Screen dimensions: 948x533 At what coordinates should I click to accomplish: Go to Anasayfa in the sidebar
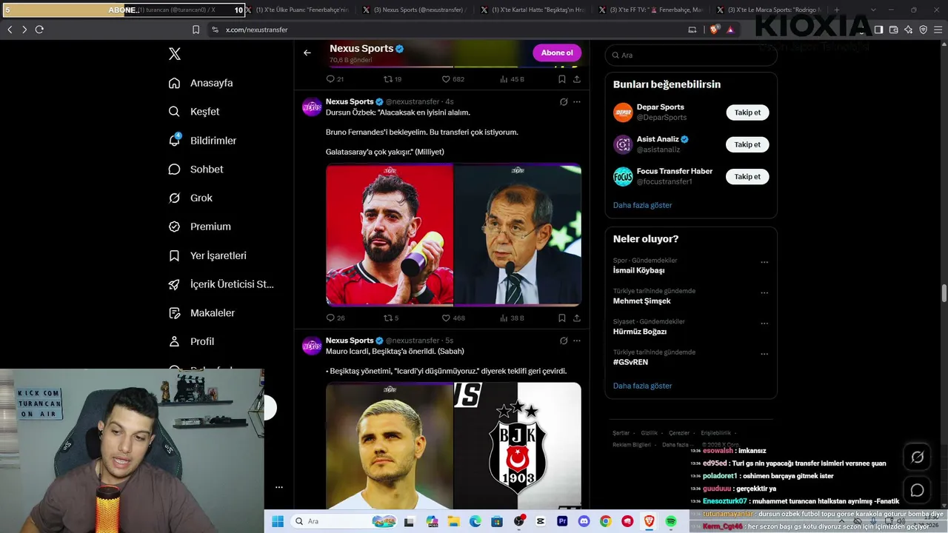click(201, 83)
